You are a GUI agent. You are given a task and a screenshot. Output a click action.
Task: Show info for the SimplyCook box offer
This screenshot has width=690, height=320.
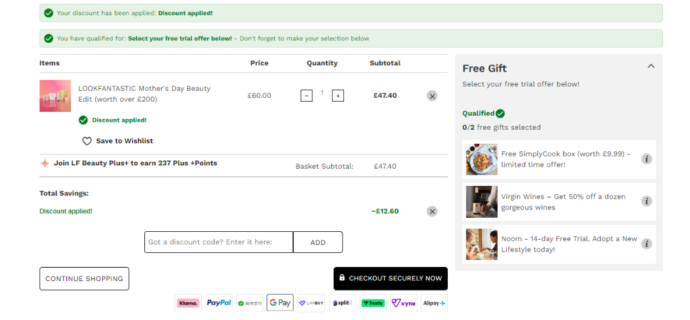(647, 159)
